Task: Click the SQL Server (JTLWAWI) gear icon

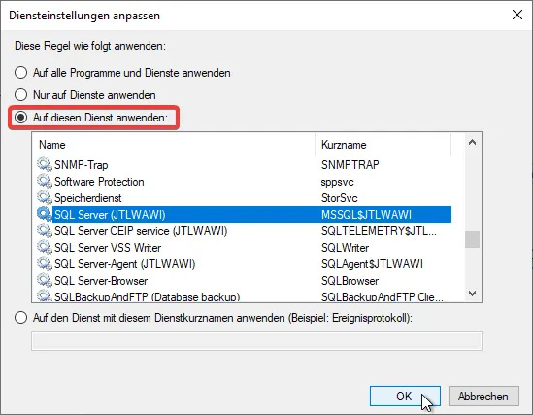Action: coord(45,214)
